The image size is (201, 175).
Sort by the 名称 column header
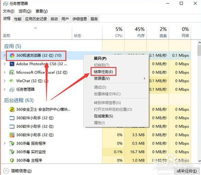click(x=36, y=33)
